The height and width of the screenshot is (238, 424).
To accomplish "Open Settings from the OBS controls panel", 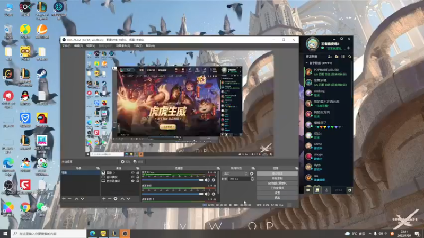I will pyautogui.click(x=277, y=193).
